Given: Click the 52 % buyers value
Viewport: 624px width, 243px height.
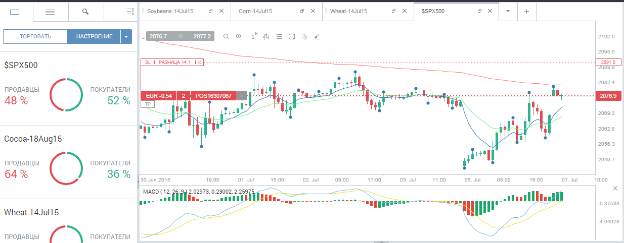Looking at the screenshot, I should 119,101.
